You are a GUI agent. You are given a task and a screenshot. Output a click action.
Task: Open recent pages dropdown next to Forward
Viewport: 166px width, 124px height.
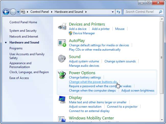click(x=18, y=12)
